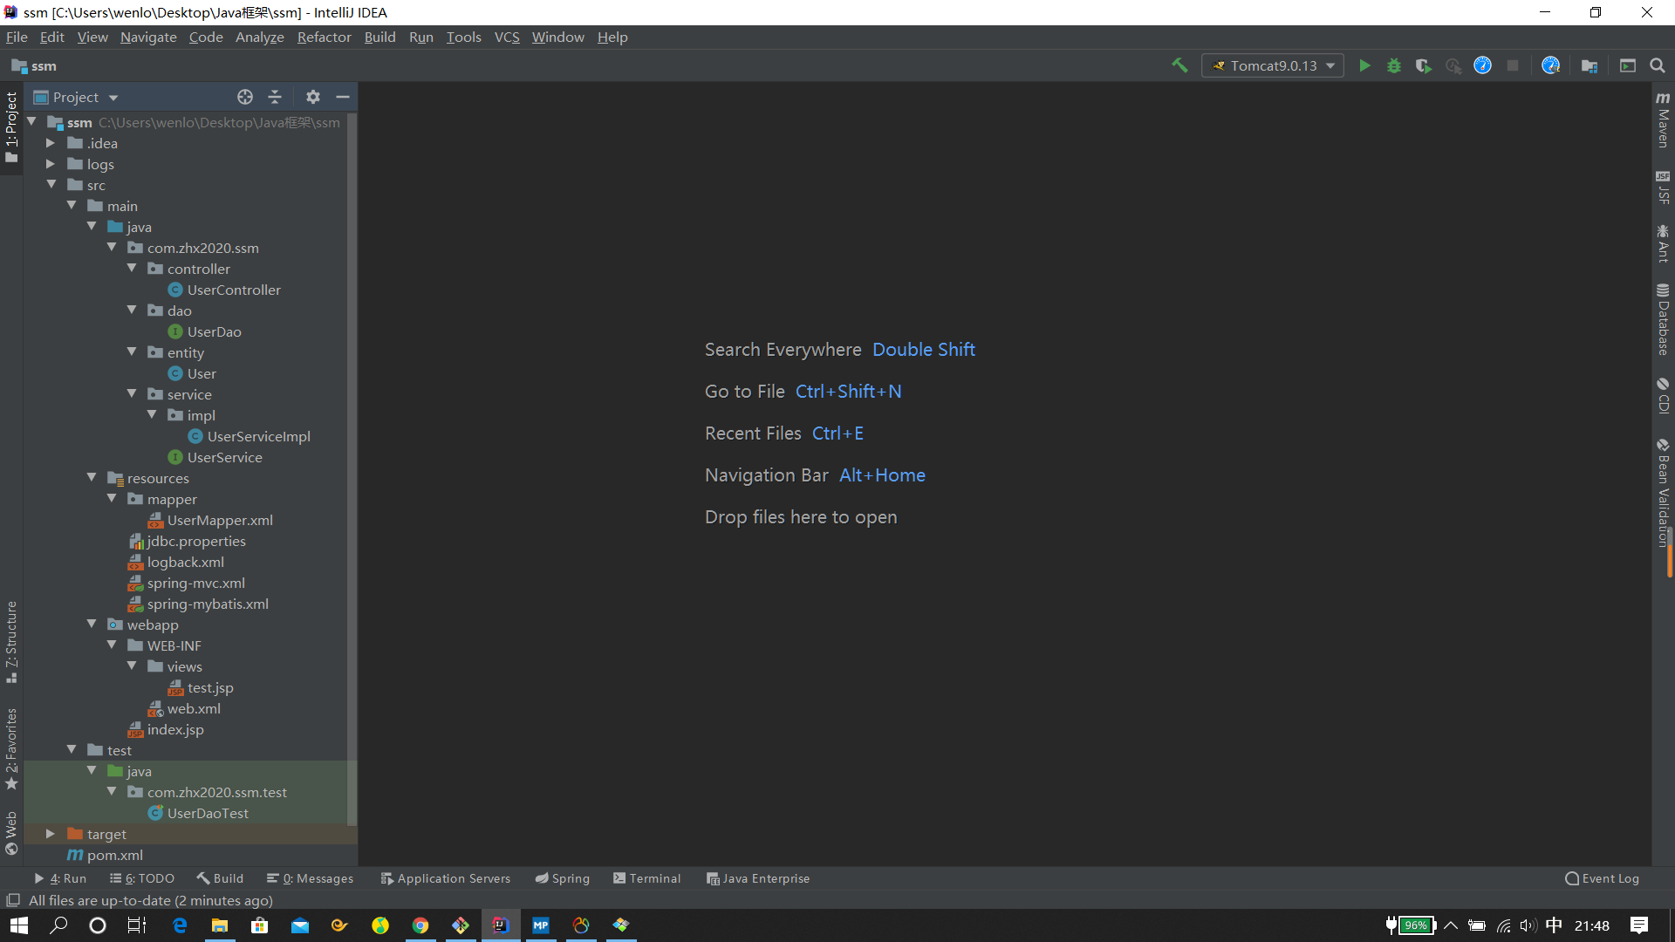Start debugging with the green bug icon
The width and height of the screenshot is (1675, 942).
(1394, 65)
